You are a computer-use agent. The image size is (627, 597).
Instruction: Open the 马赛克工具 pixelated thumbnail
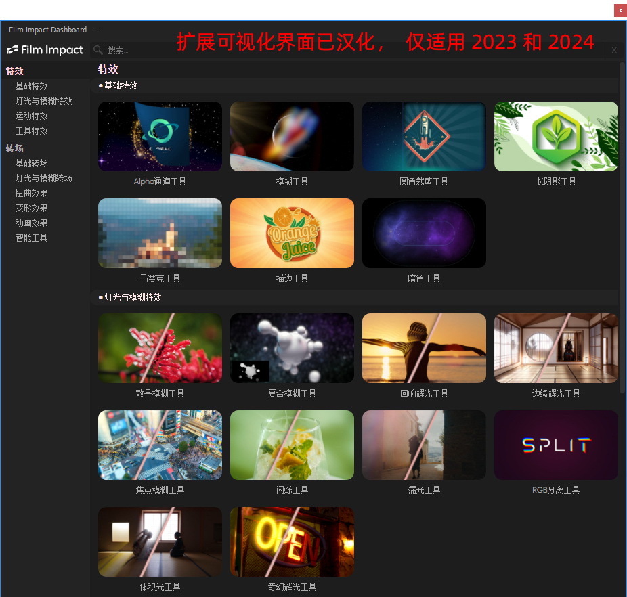coord(160,233)
